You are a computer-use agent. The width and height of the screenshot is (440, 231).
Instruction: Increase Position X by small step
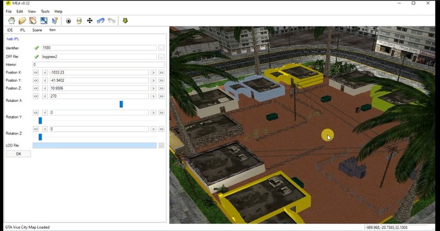(153, 72)
